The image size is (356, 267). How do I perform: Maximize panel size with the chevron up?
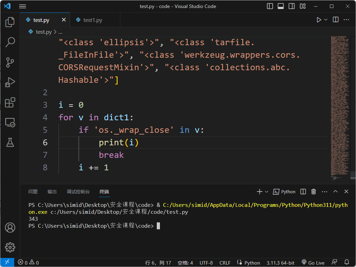[335, 192]
